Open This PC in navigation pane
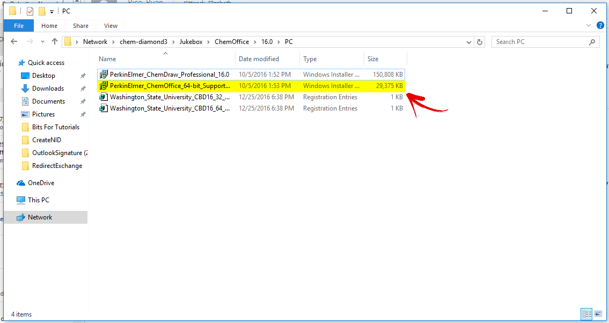The image size is (609, 323). [38, 200]
